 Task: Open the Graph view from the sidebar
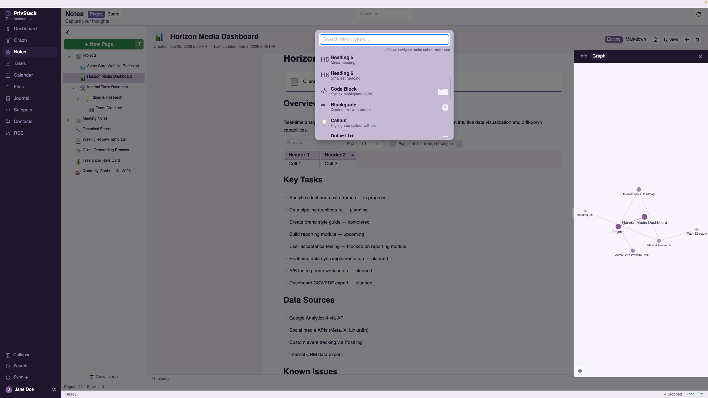click(x=20, y=40)
